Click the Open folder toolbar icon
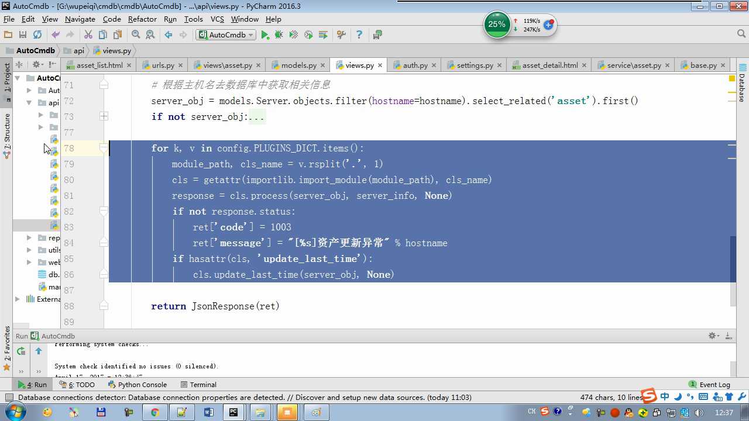 pos(8,35)
